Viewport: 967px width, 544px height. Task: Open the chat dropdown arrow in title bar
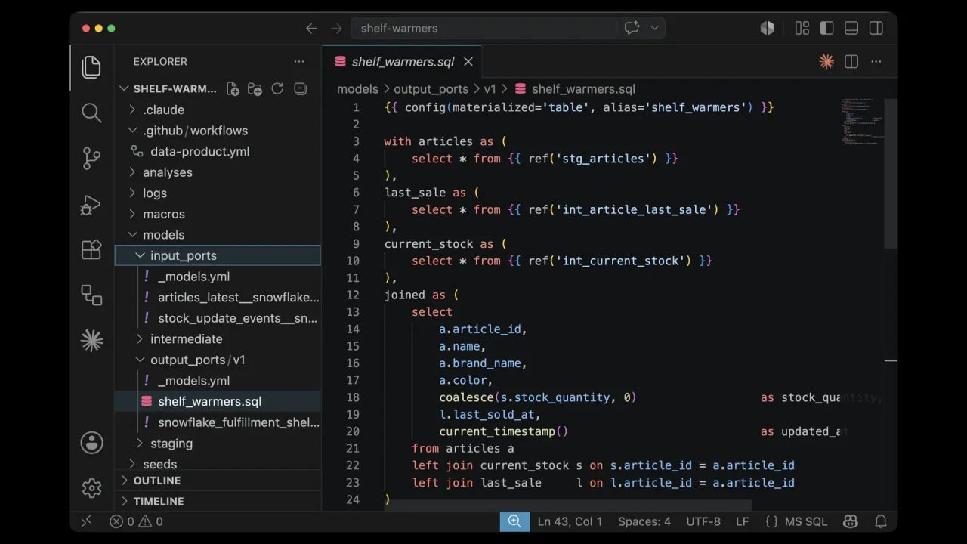tap(654, 28)
